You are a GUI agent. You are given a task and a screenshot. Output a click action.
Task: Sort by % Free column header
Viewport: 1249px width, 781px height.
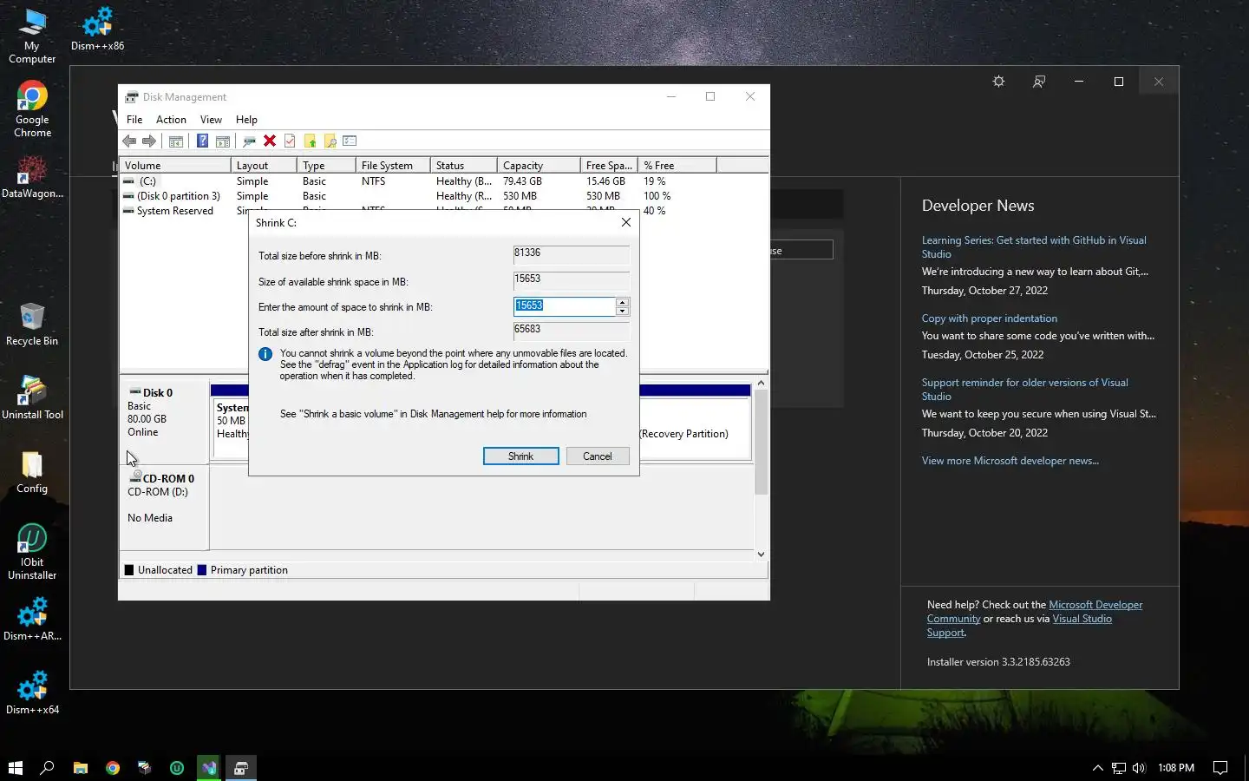click(x=677, y=165)
